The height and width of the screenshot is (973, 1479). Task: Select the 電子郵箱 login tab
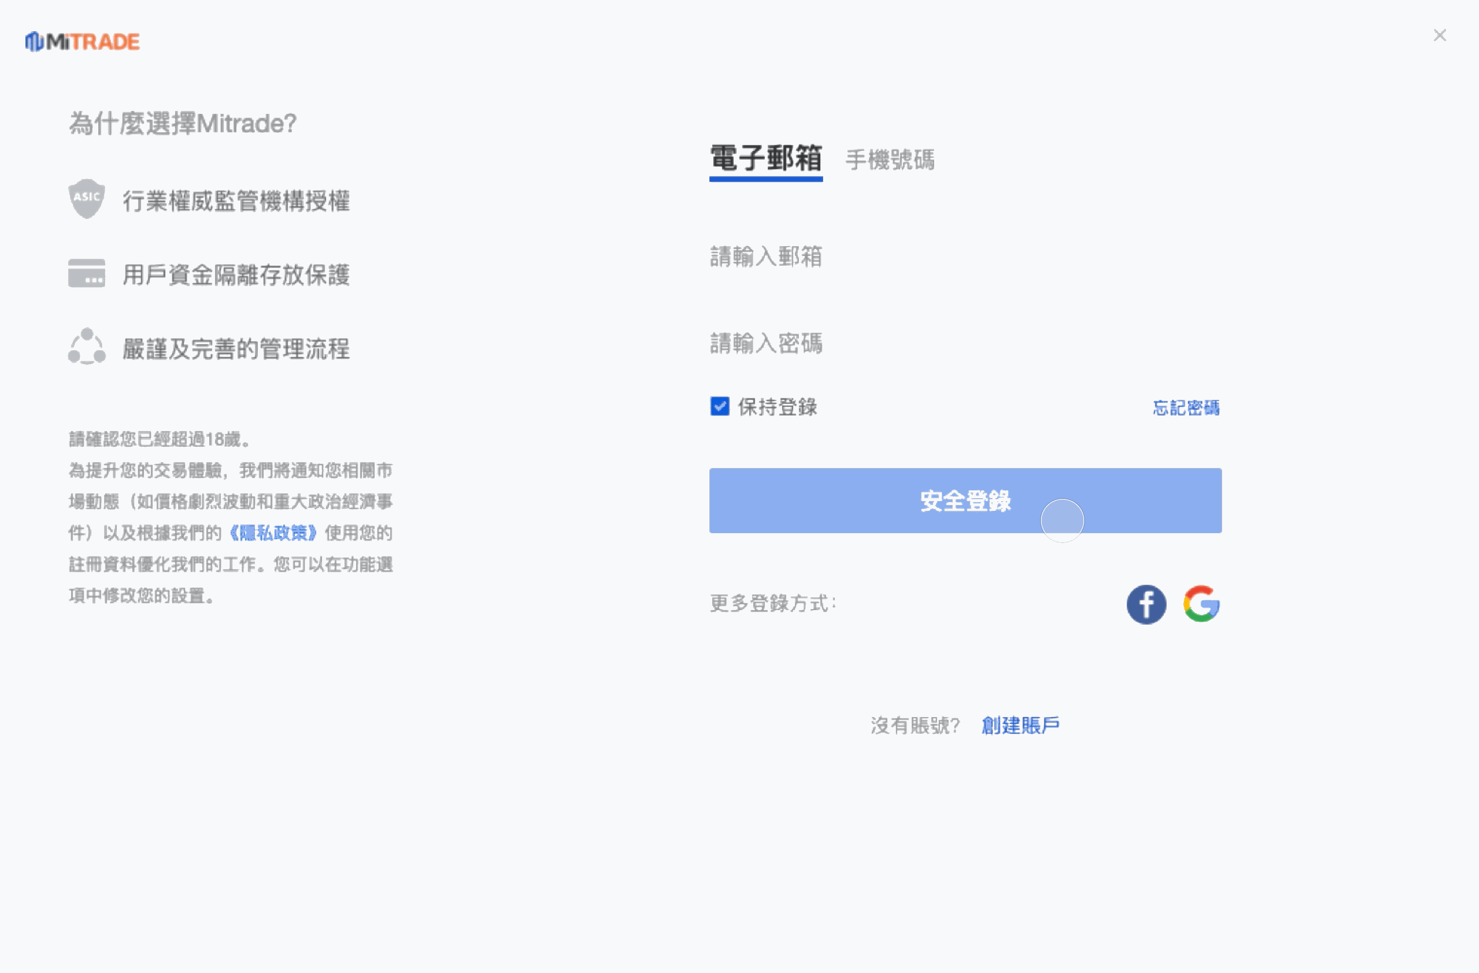(766, 159)
